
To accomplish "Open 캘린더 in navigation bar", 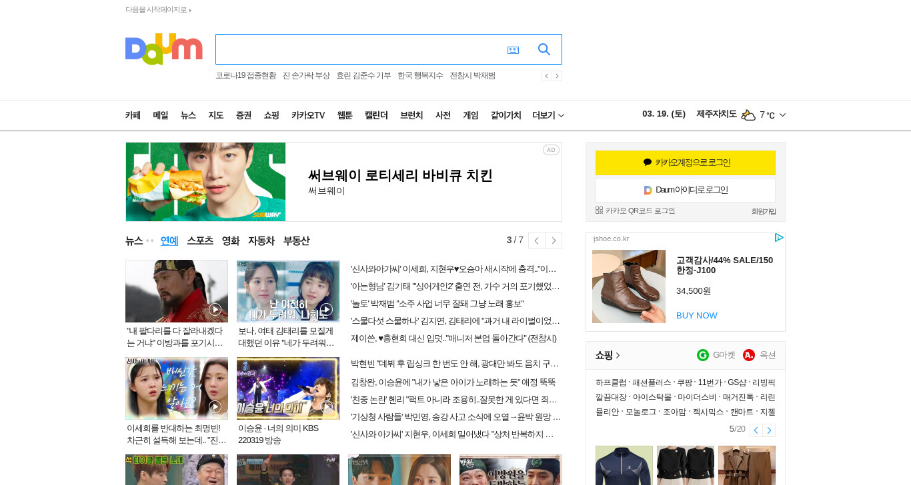I will coord(376,115).
